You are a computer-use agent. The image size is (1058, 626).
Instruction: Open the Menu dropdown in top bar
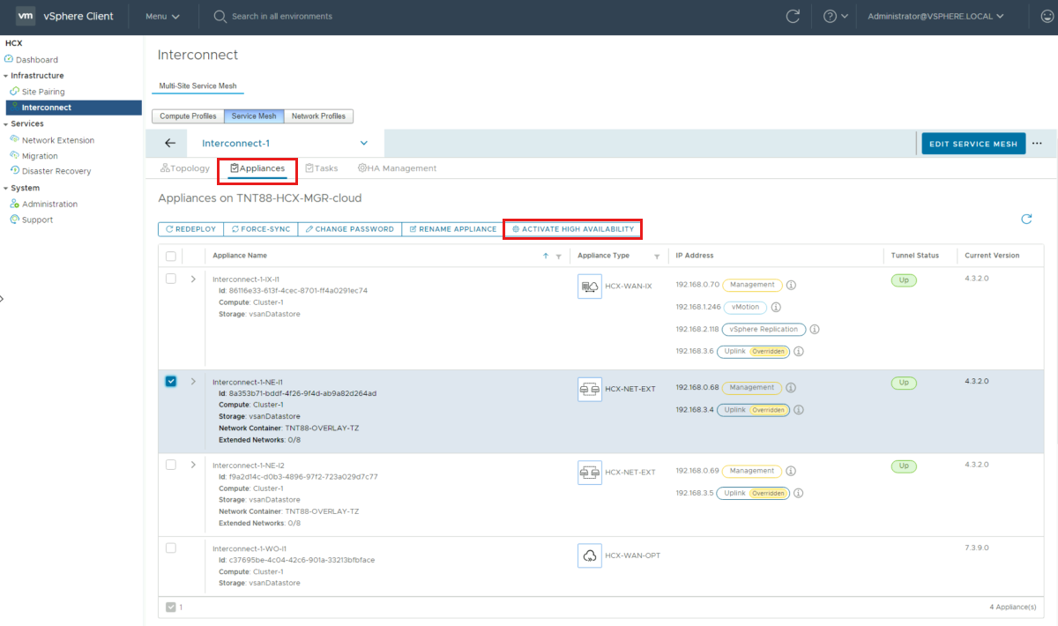coord(162,16)
